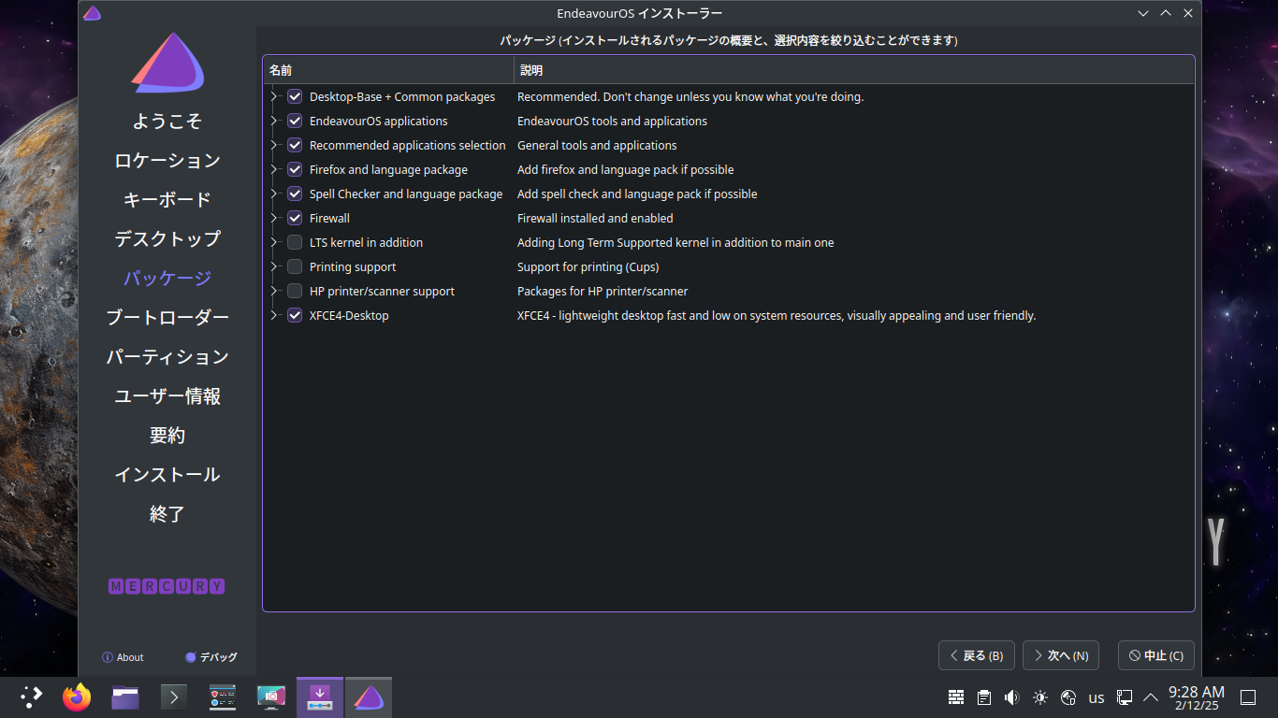Switch to the installer download task icon
Image resolution: width=1278 pixels, height=718 pixels.
pyautogui.click(x=320, y=696)
